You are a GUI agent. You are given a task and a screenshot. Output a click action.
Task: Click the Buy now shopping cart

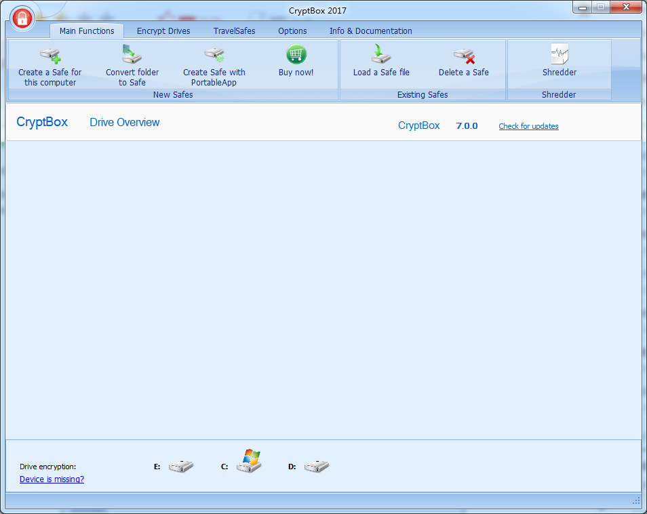point(296,54)
